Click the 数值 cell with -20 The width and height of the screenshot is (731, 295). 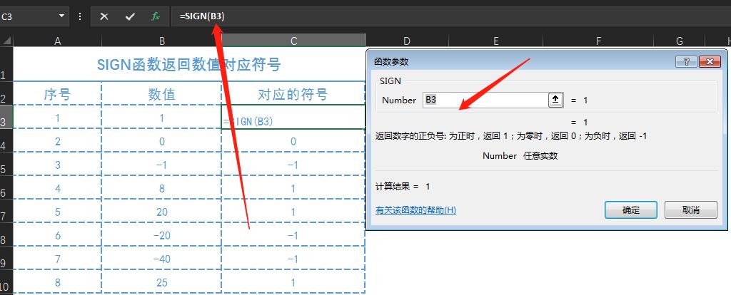[x=162, y=235]
